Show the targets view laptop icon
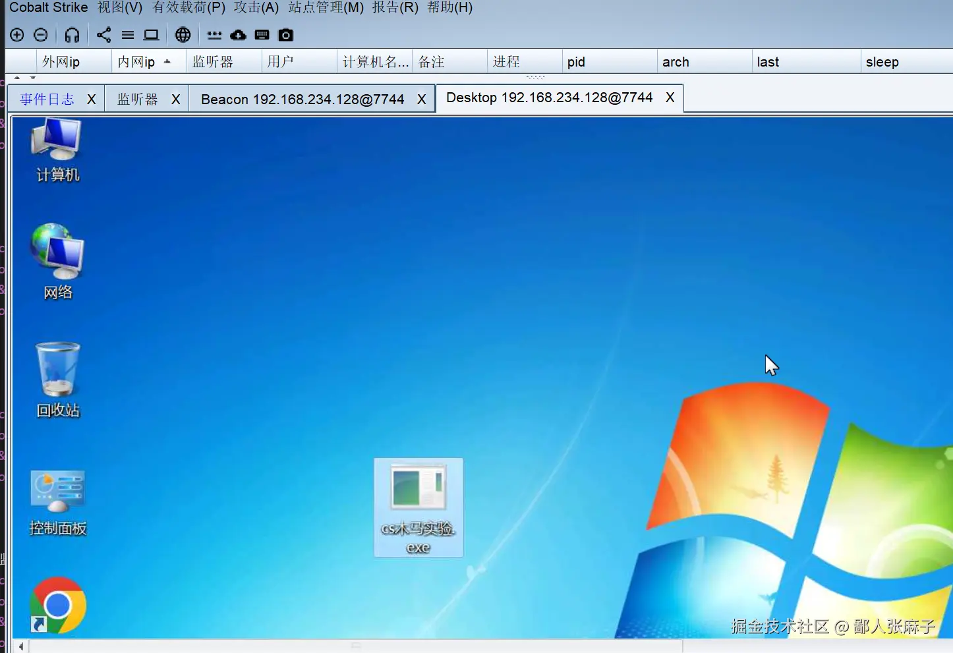The height and width of the screenshot is (653, 953). [152, 35]
